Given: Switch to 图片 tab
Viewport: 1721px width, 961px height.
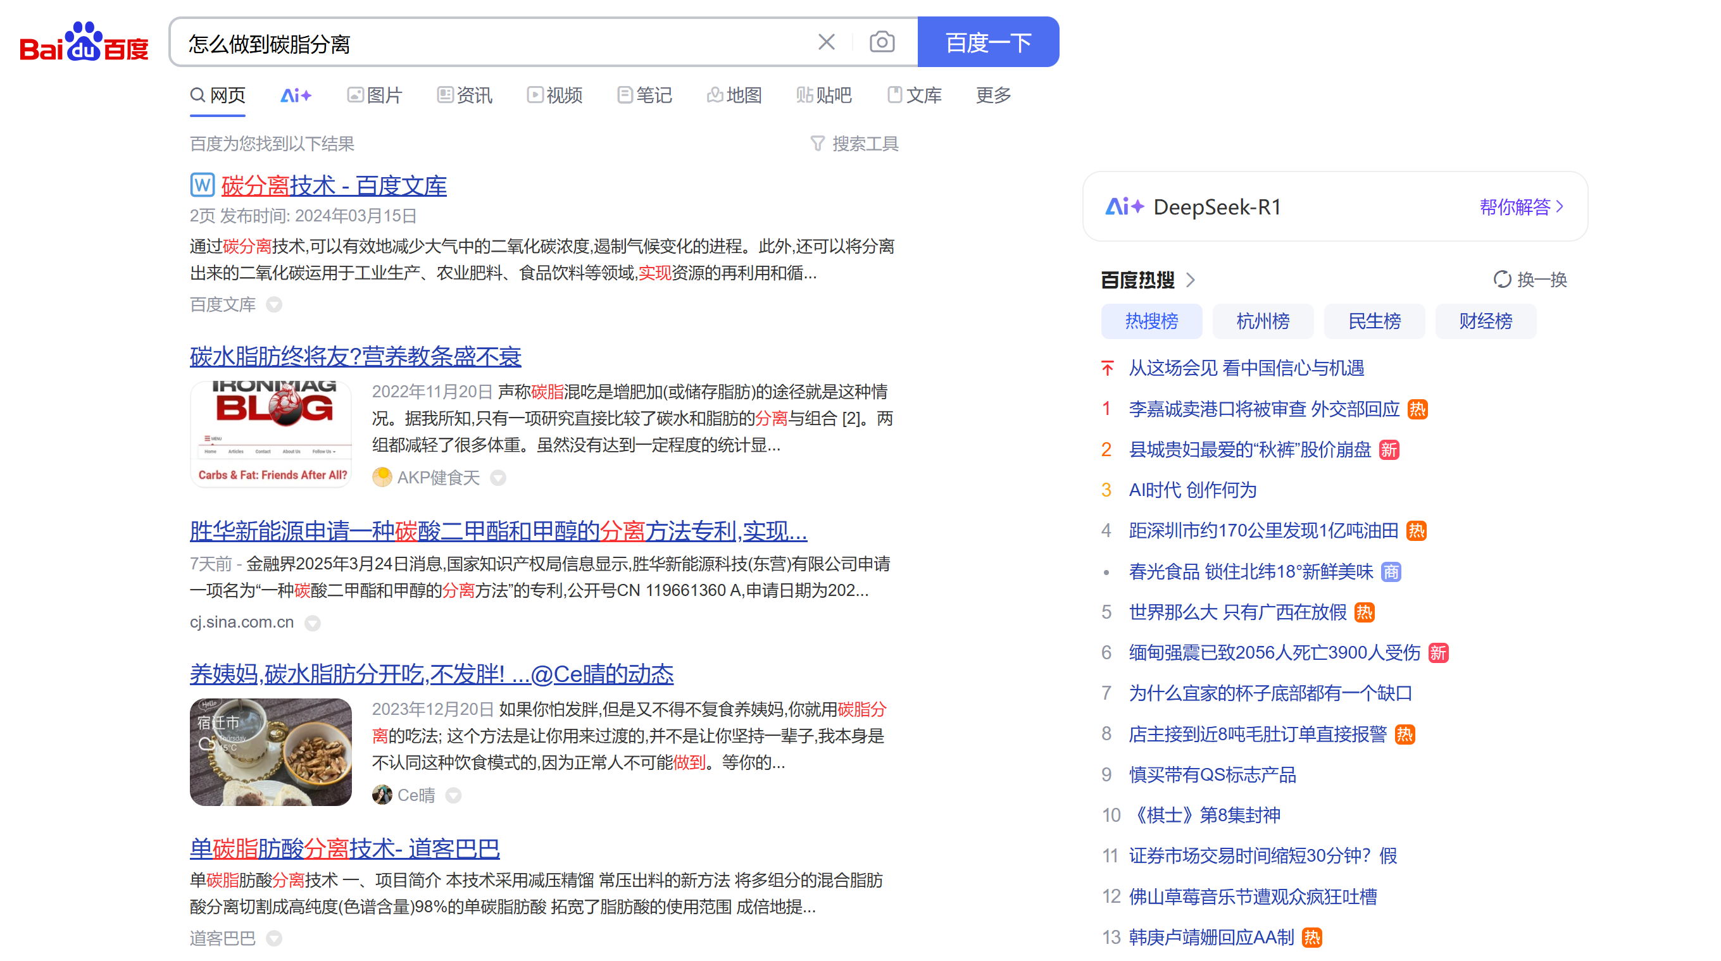Looking at the screenshot, I should 375,96.
